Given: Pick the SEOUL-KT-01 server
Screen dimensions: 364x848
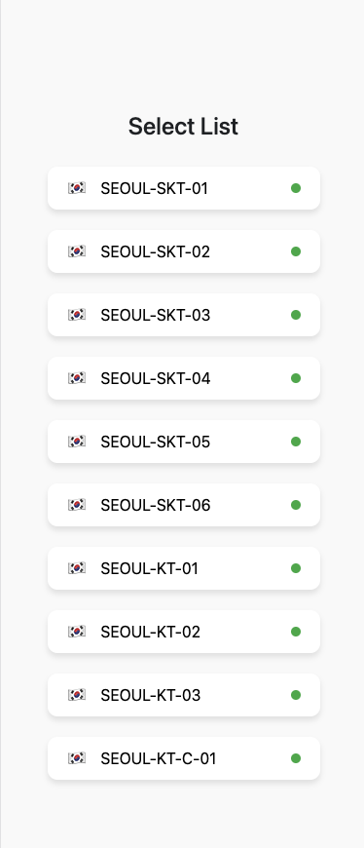Looking at the screenshot, I should 184,568.
